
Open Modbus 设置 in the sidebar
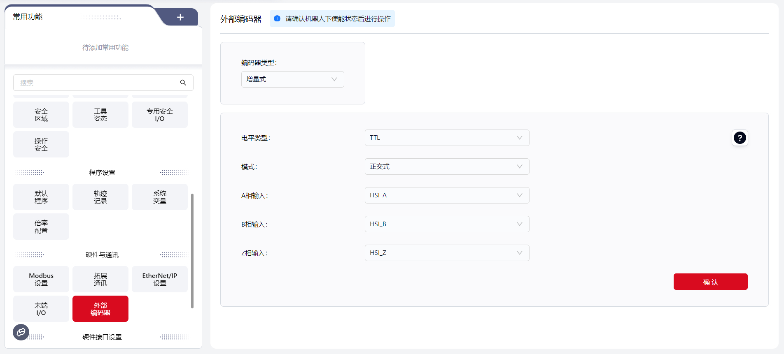(x=41, y=279)
